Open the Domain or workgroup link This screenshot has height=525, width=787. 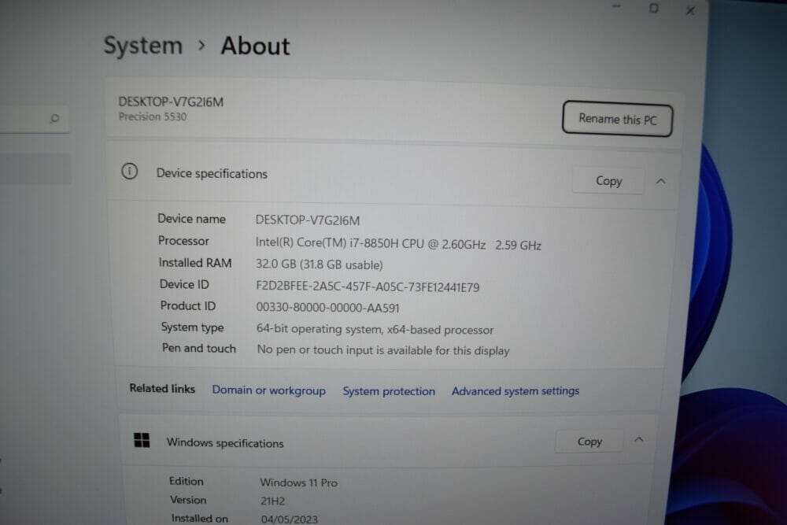[x=268, y=390]
